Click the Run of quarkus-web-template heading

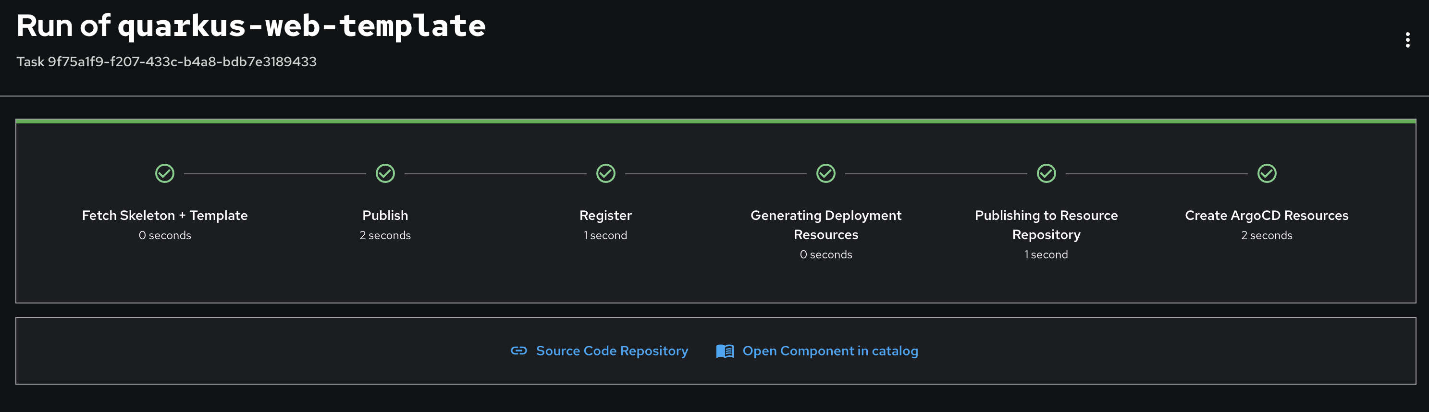[251, 26]
